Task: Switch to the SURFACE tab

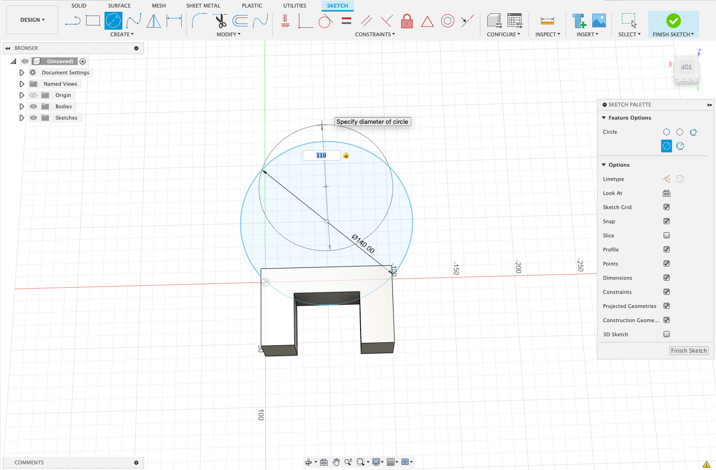Action: [120, 6]
